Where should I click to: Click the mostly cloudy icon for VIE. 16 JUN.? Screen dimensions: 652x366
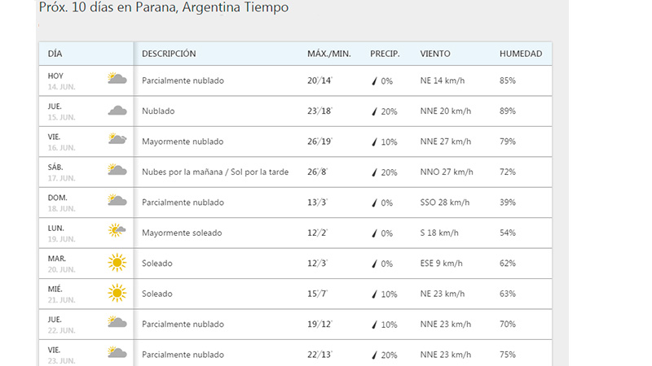tap(117, 140)
